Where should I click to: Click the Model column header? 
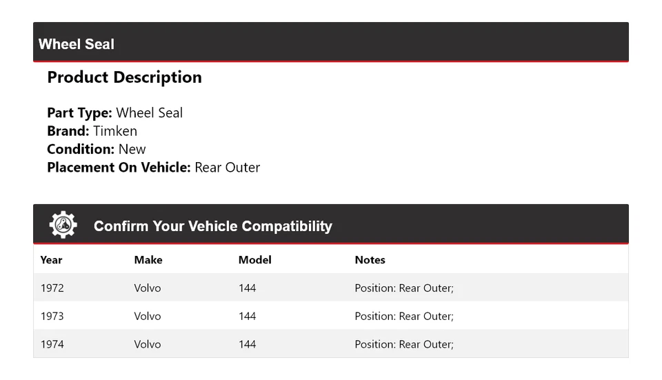(254, 260)
